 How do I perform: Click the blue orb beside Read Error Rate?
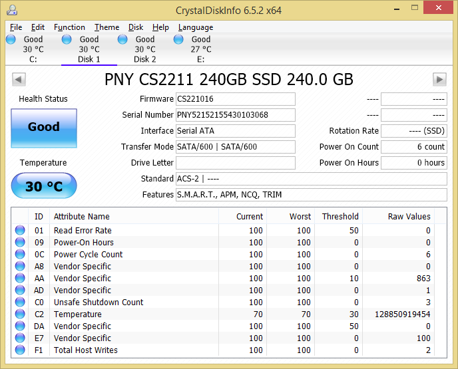(x=20, y=231)
